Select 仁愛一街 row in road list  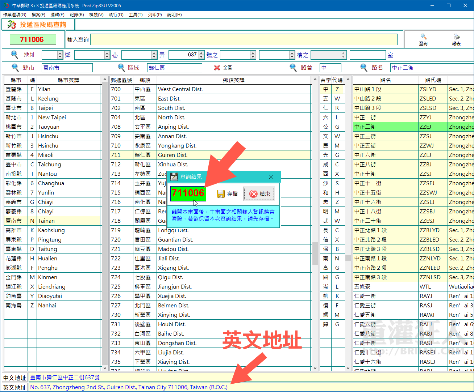coord(413,296)
